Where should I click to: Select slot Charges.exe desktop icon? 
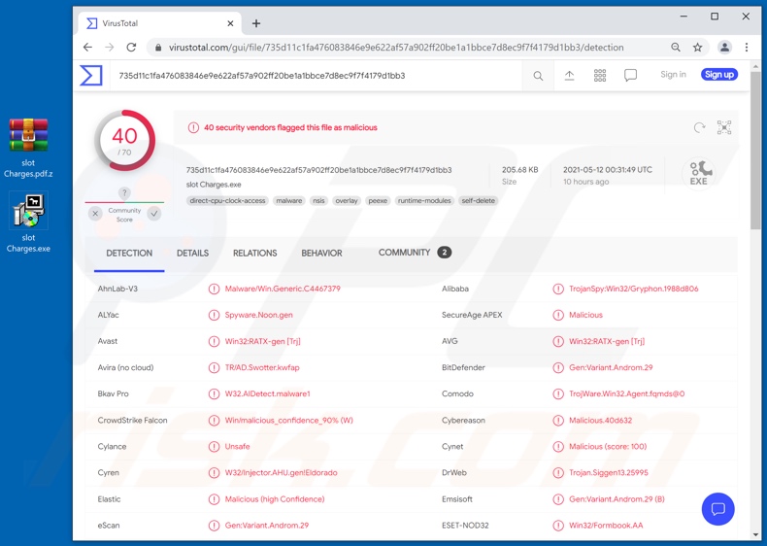(28, 222)
